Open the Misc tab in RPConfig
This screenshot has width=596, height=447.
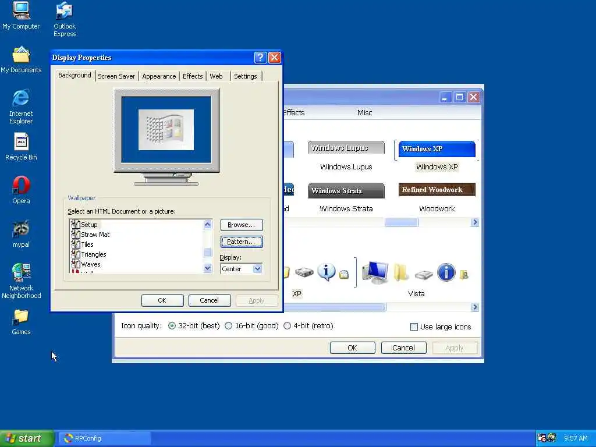tap(364, 112)
